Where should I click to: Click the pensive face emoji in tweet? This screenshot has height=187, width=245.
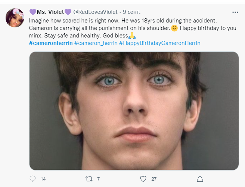tap(174, 29)
